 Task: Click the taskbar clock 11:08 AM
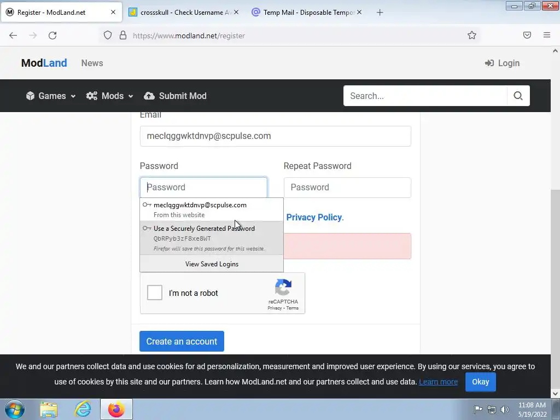(x=532, y=405)
